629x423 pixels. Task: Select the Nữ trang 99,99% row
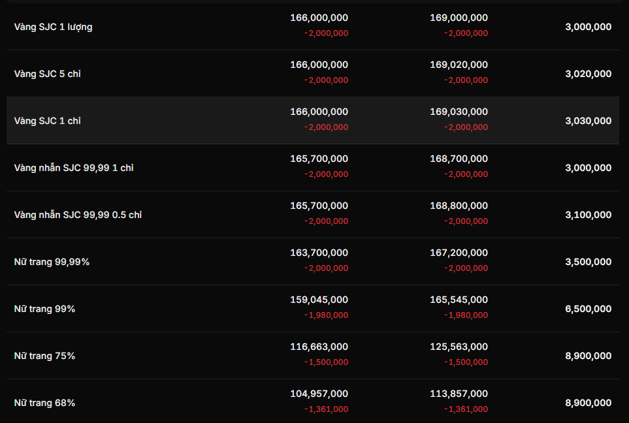click(52, 262)
